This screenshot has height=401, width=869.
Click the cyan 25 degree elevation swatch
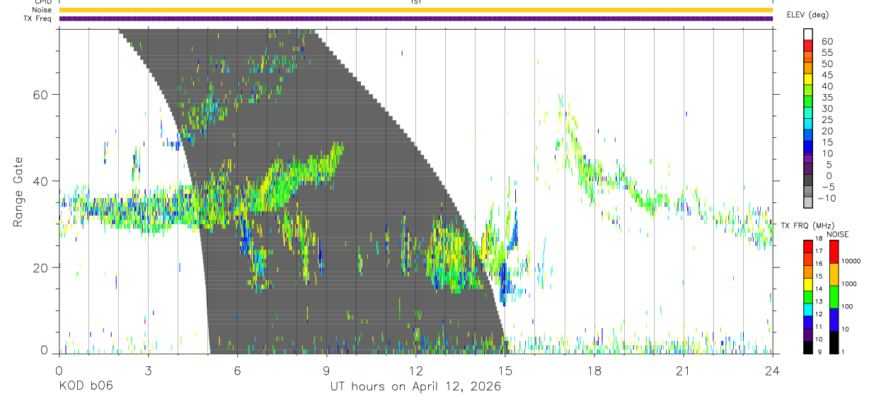pyautogui.click(x=808, y=114)
